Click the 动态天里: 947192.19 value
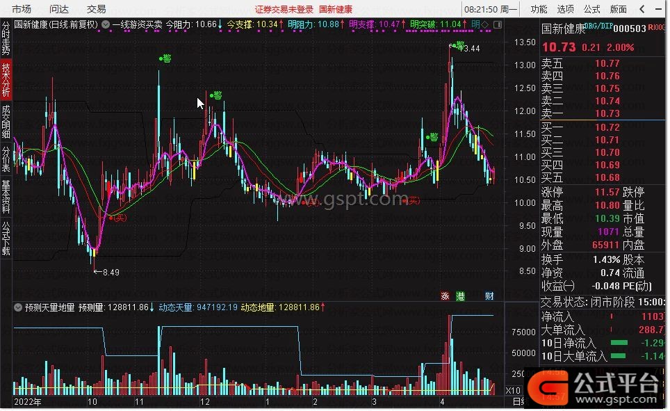Screen dimensions: 670x411 (198, 307)
